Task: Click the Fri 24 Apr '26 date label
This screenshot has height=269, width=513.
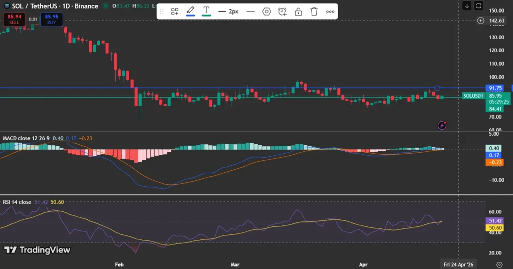Action: pyautogui.click(x=458, y=264)
